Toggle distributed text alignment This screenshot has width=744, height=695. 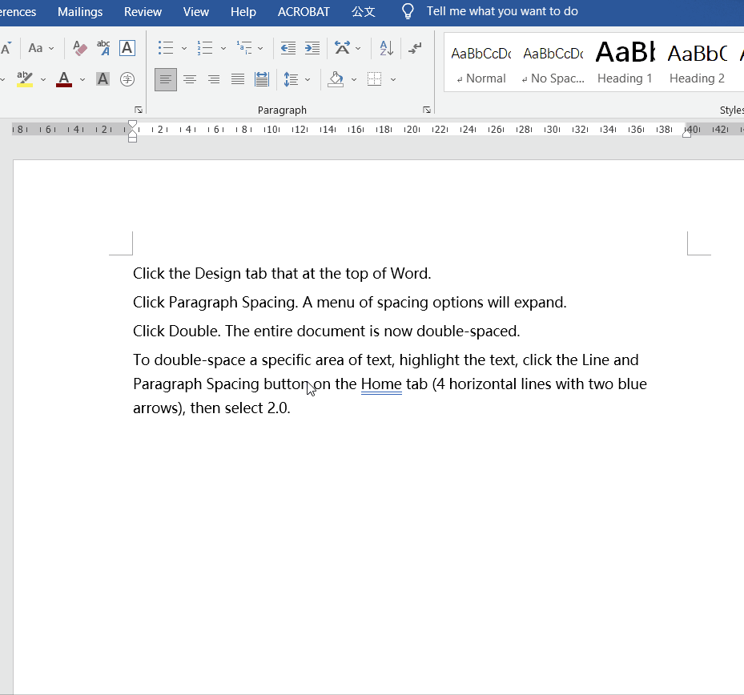tap(261, 78)
